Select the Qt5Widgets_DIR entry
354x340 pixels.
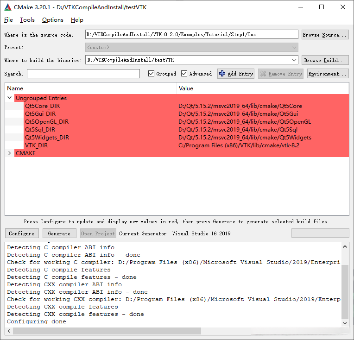coord(47,138)
